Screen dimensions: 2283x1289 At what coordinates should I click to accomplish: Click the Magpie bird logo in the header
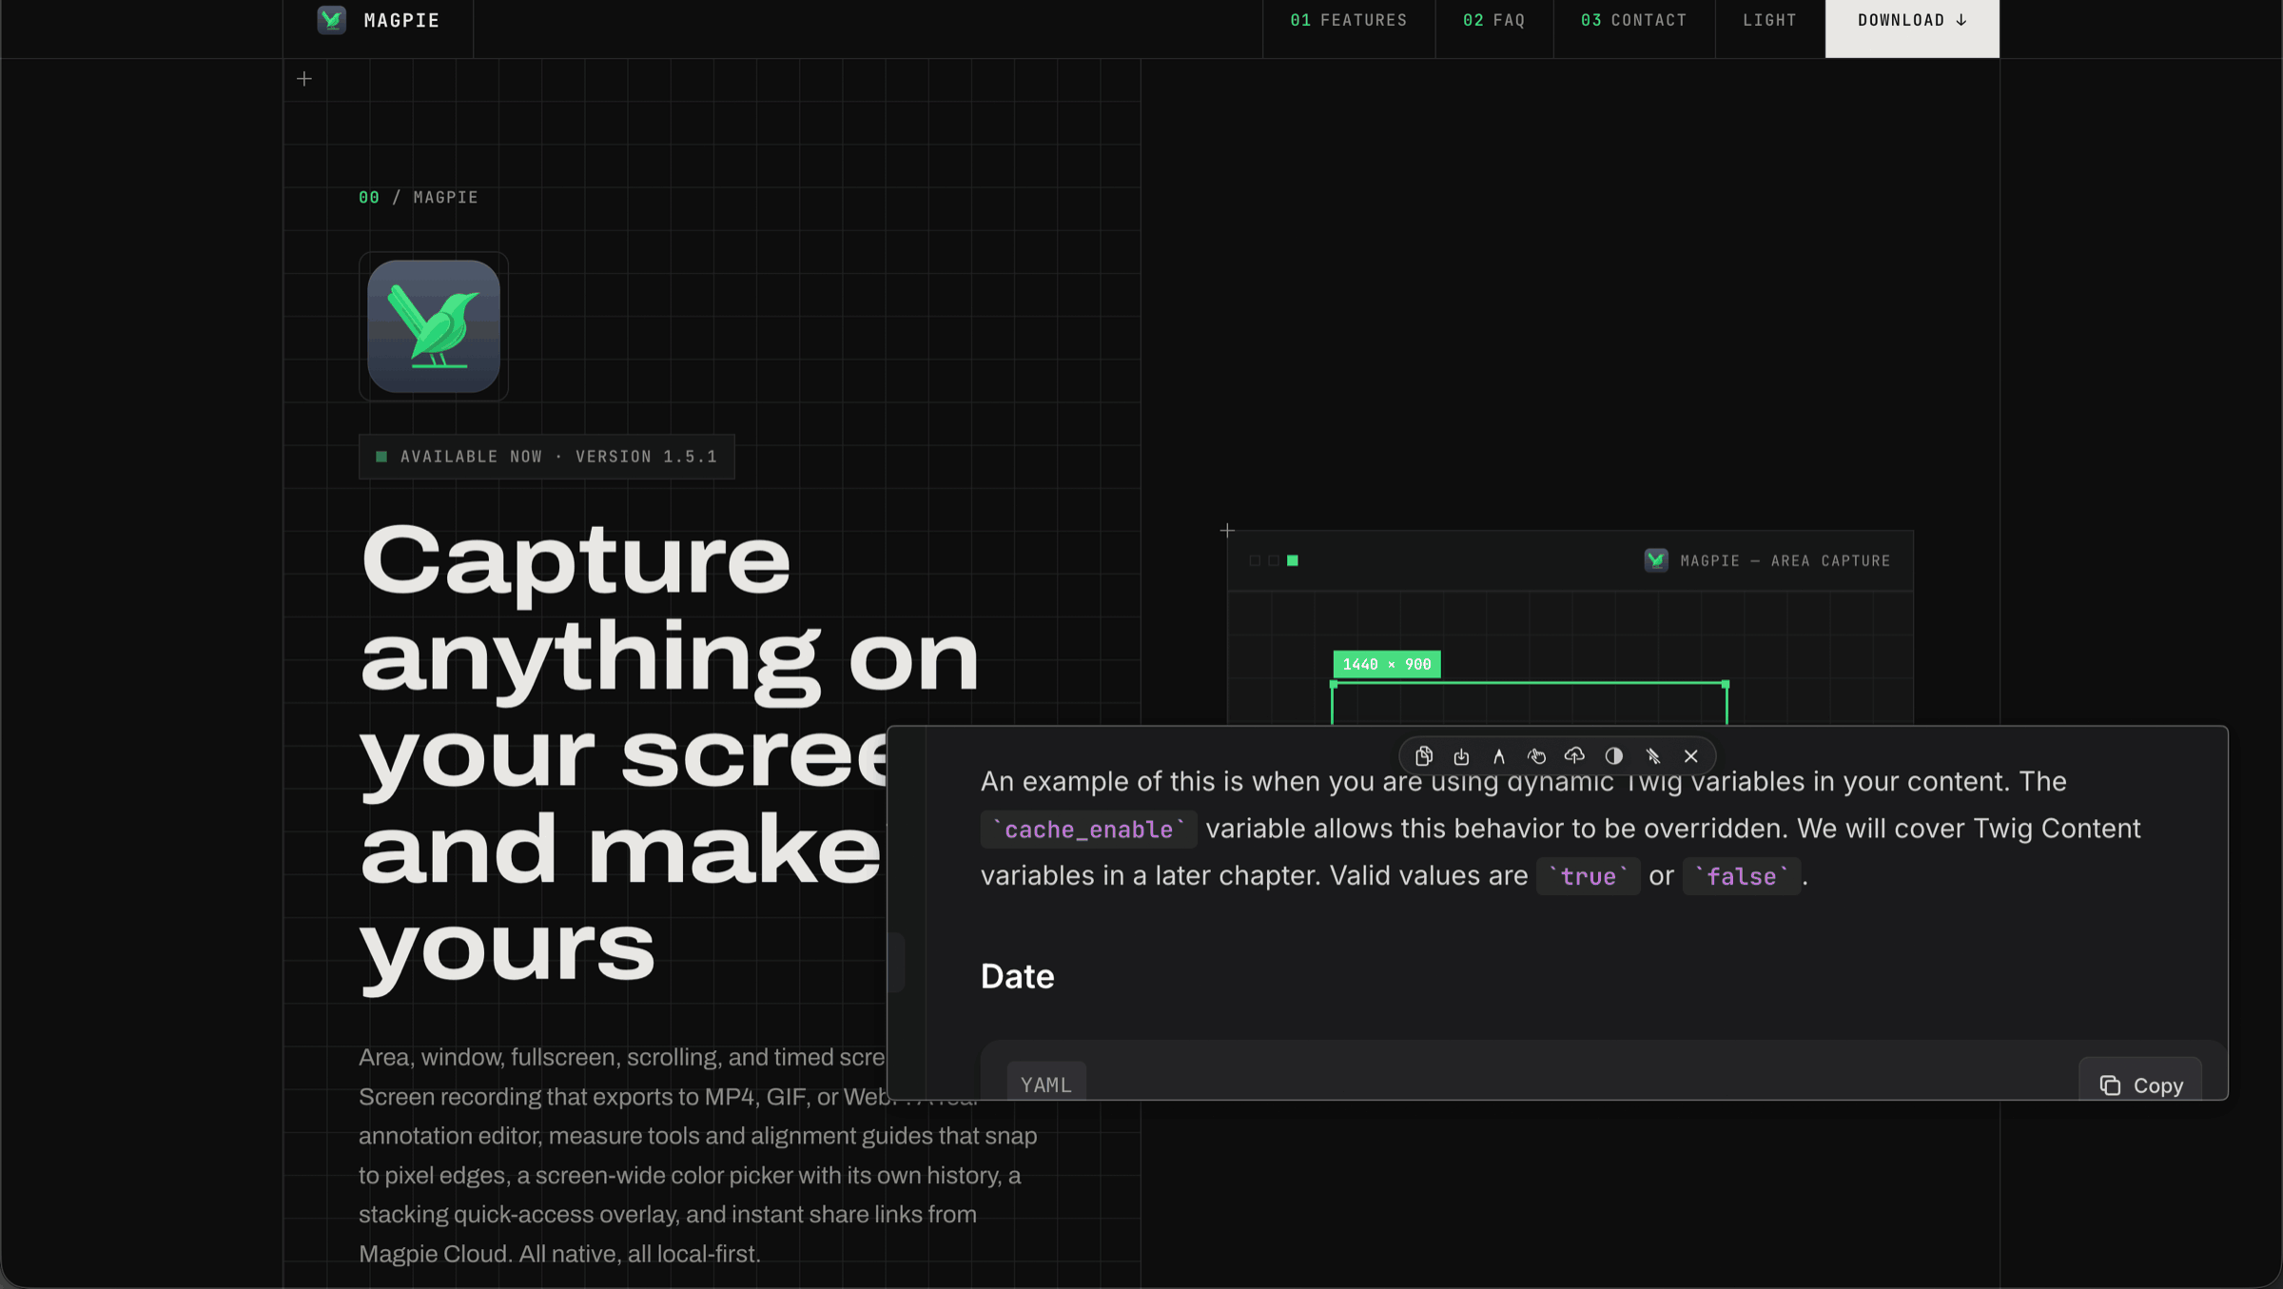pos(331,20)
